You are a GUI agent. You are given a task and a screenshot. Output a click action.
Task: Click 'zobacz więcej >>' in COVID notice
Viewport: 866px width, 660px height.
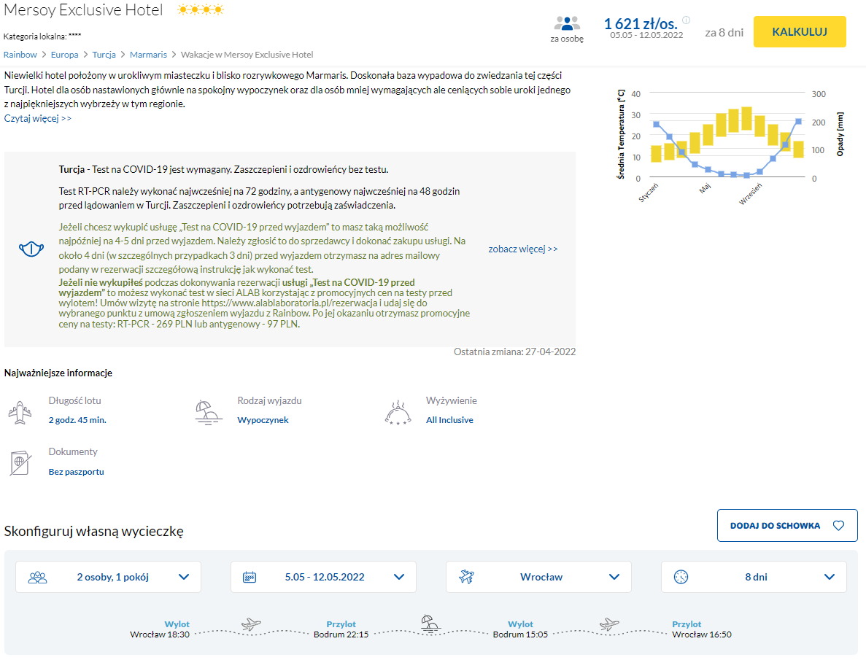click(523, 249)
